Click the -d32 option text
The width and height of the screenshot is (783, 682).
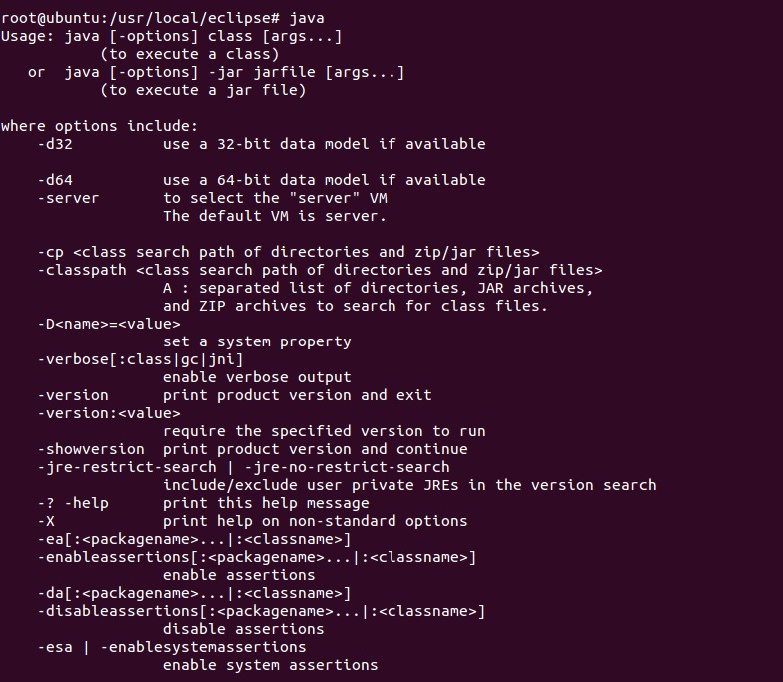(x=56, y=144)
